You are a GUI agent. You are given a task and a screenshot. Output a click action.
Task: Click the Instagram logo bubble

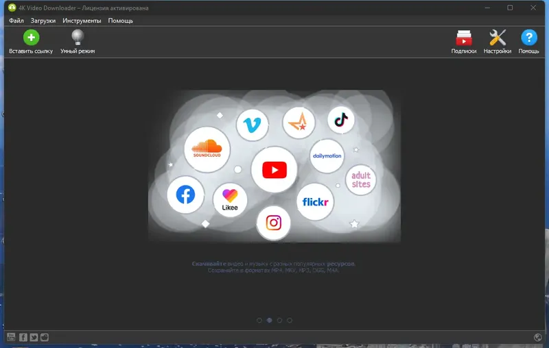pos(273,223)
